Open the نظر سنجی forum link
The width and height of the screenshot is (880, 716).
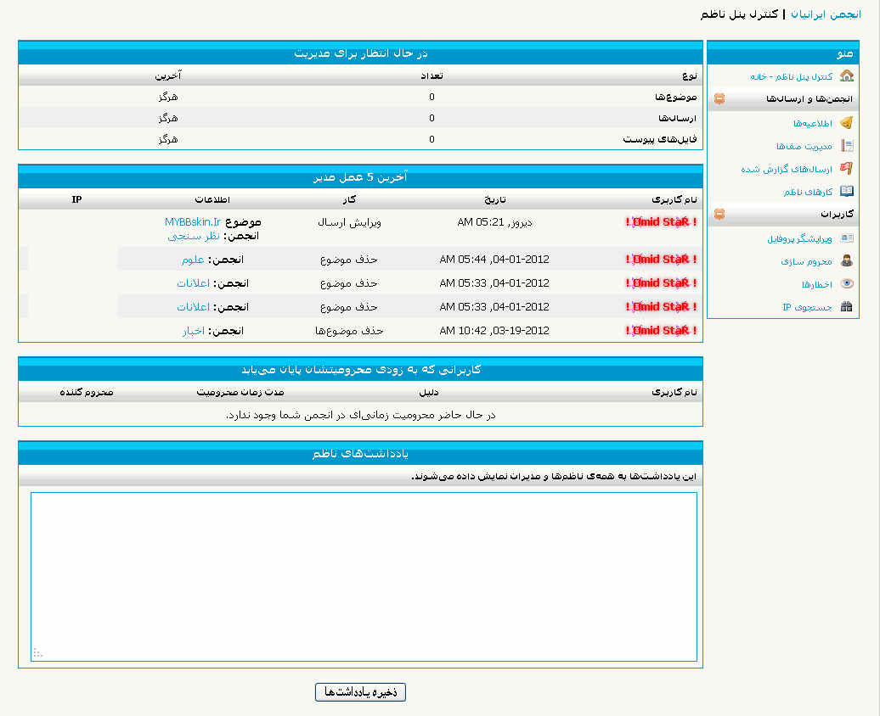coord(194,236)
